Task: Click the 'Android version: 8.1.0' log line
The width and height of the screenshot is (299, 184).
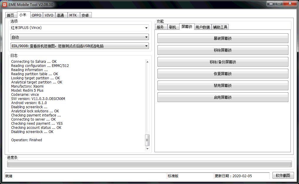Action: (29, 103)
